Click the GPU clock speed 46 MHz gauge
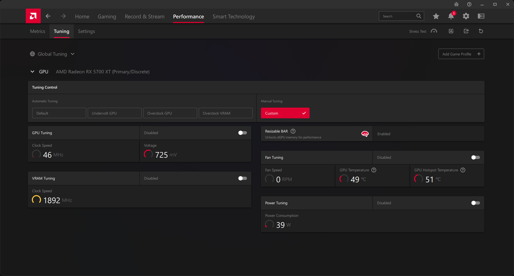 [36, 154]
